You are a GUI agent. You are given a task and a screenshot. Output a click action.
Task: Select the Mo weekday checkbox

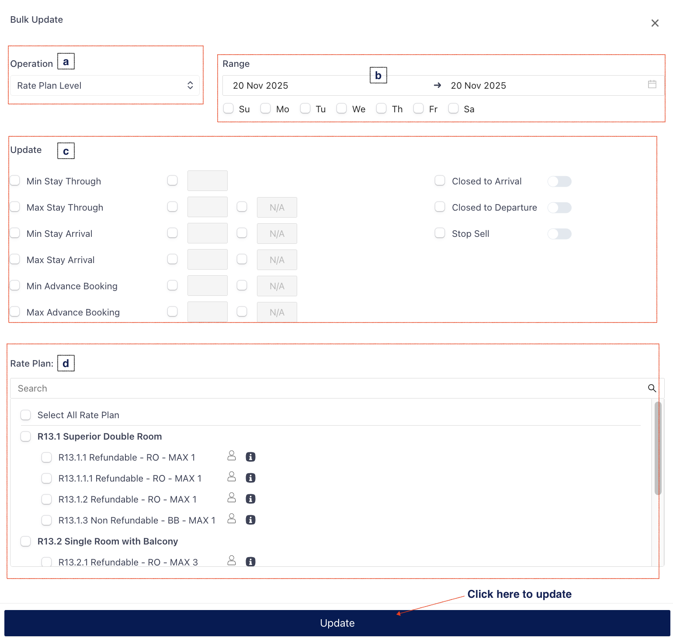265,108
